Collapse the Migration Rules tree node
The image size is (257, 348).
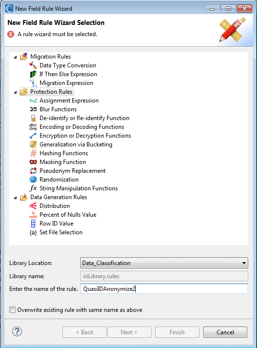pyautogui.click(x=15, y=57)
